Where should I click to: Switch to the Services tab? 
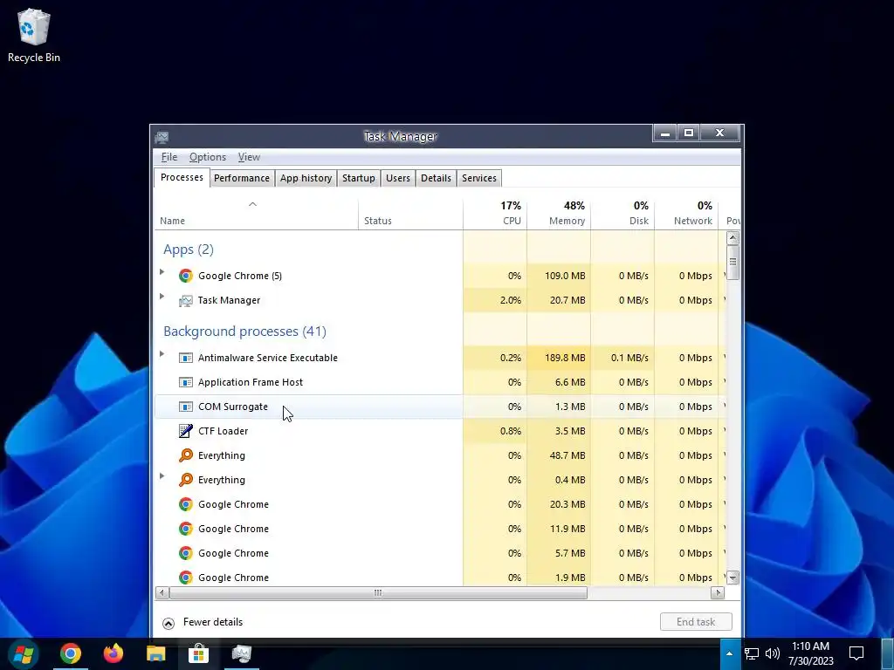[479, 178]
